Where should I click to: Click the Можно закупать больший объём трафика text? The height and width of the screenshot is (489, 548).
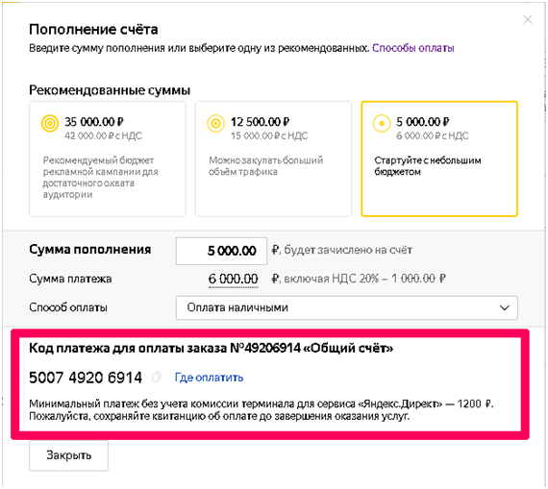pos(265,166)
